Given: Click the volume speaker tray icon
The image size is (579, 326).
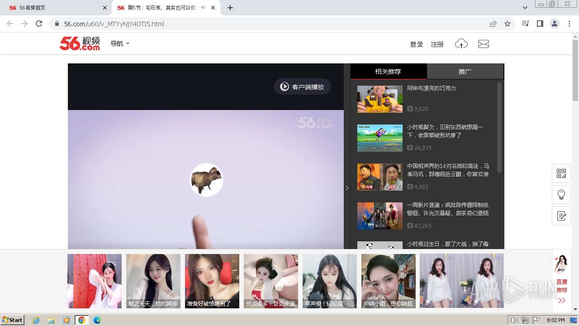Looking at the screenshot, I should [514, 320].
